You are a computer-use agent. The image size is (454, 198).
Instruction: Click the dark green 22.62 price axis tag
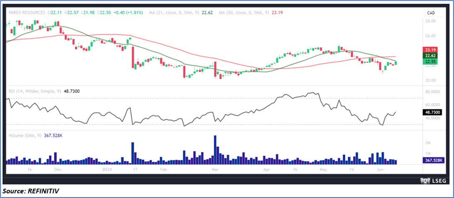tap(430, 55)
